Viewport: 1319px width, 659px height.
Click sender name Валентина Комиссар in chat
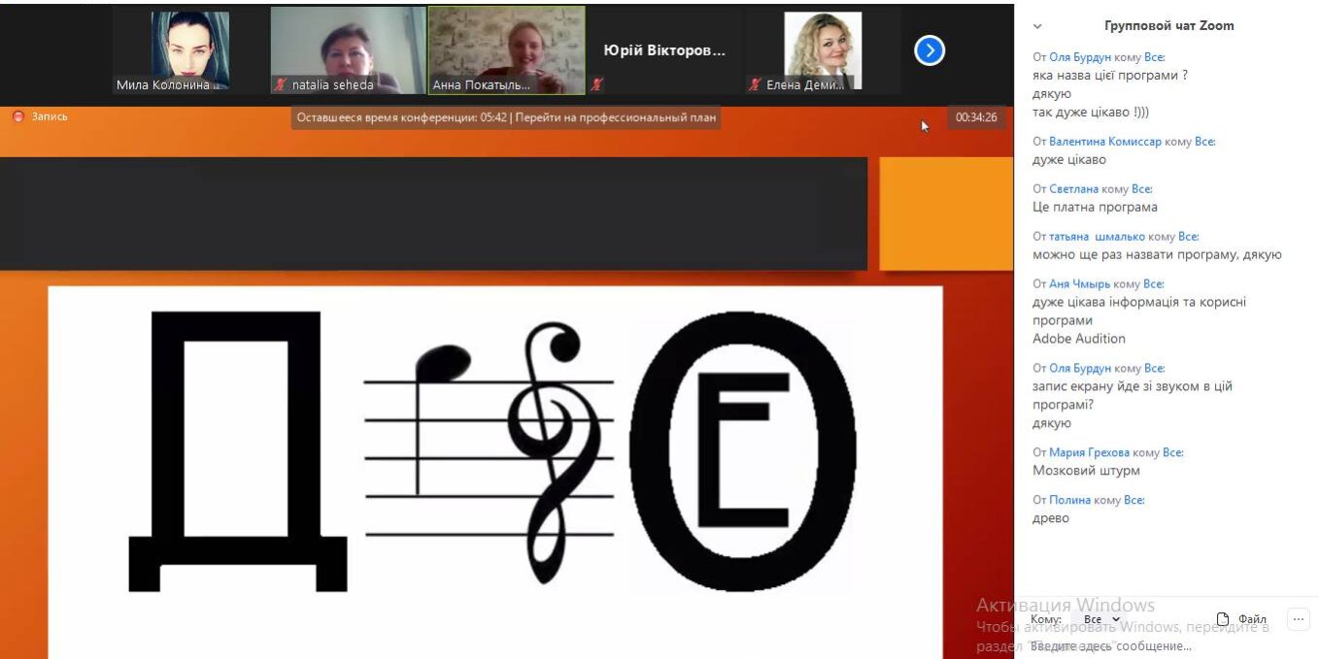click(1104, 142)
